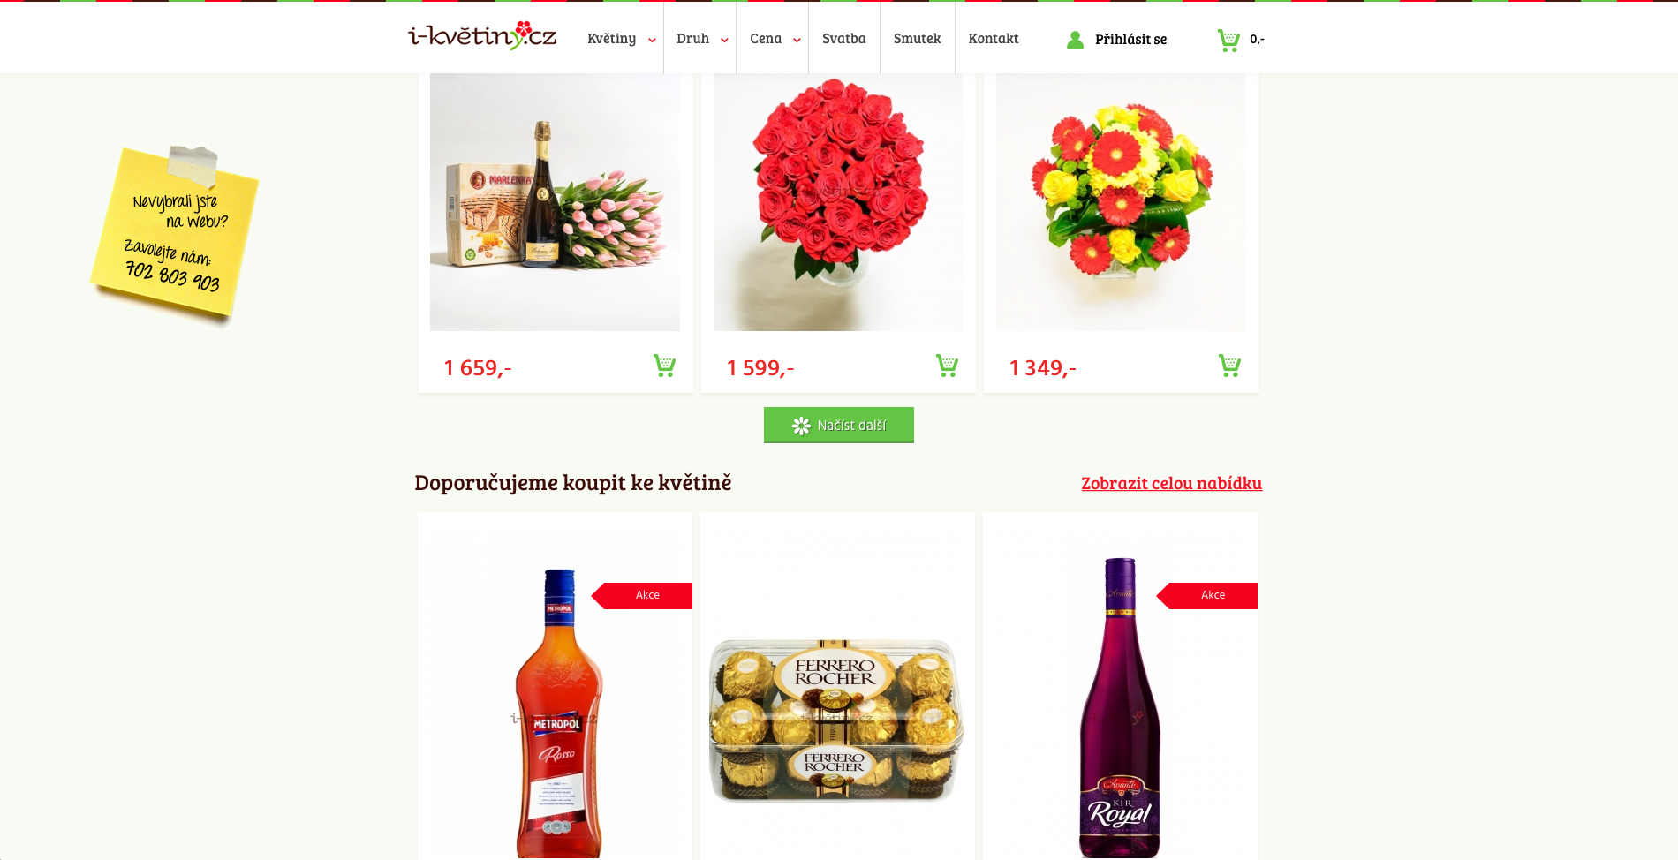Expand the Květiny dropdown menu
The height and width of the screenshot is (860, 1678).
point(622,39)
